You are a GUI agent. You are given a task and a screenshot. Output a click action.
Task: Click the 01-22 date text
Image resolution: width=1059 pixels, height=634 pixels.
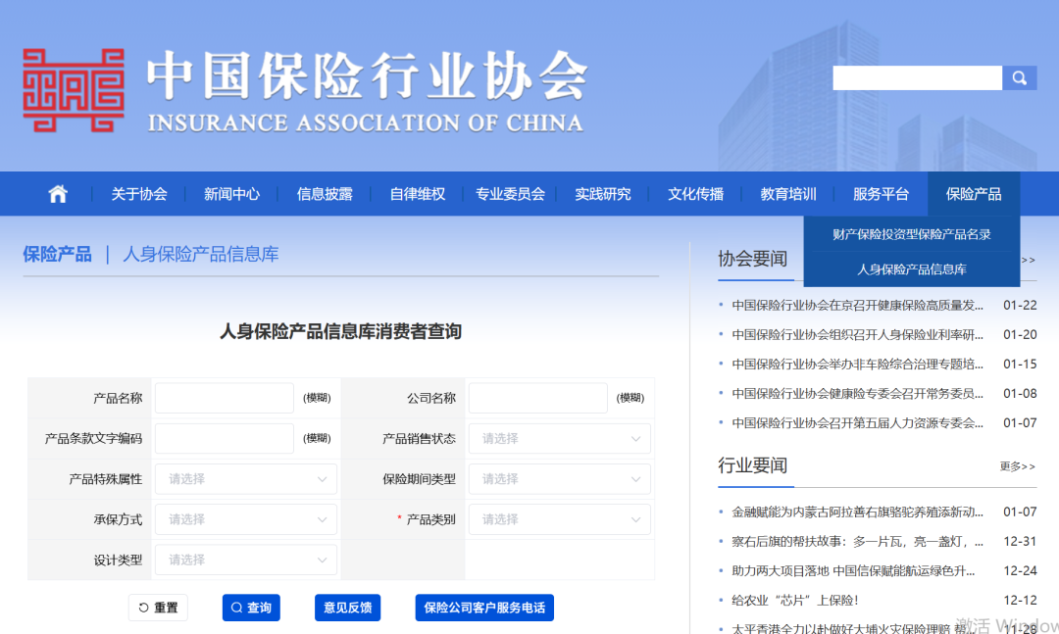[1020, 305]
